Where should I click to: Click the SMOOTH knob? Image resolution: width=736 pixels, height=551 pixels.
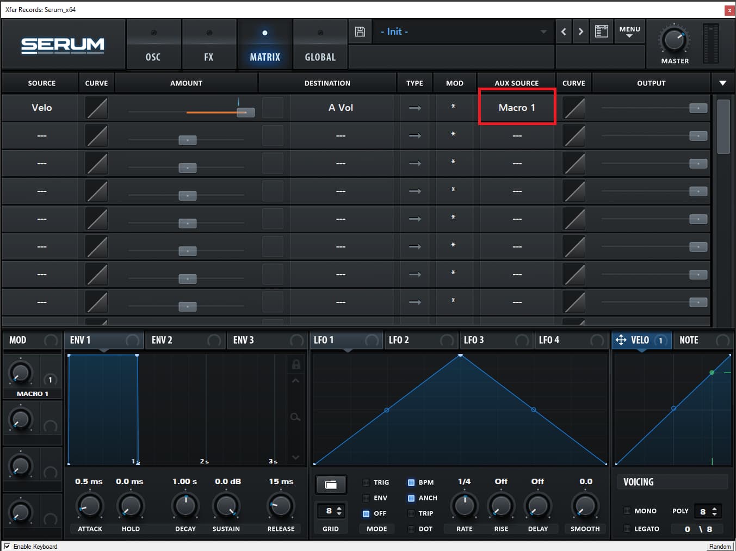(x=585, y=506)
